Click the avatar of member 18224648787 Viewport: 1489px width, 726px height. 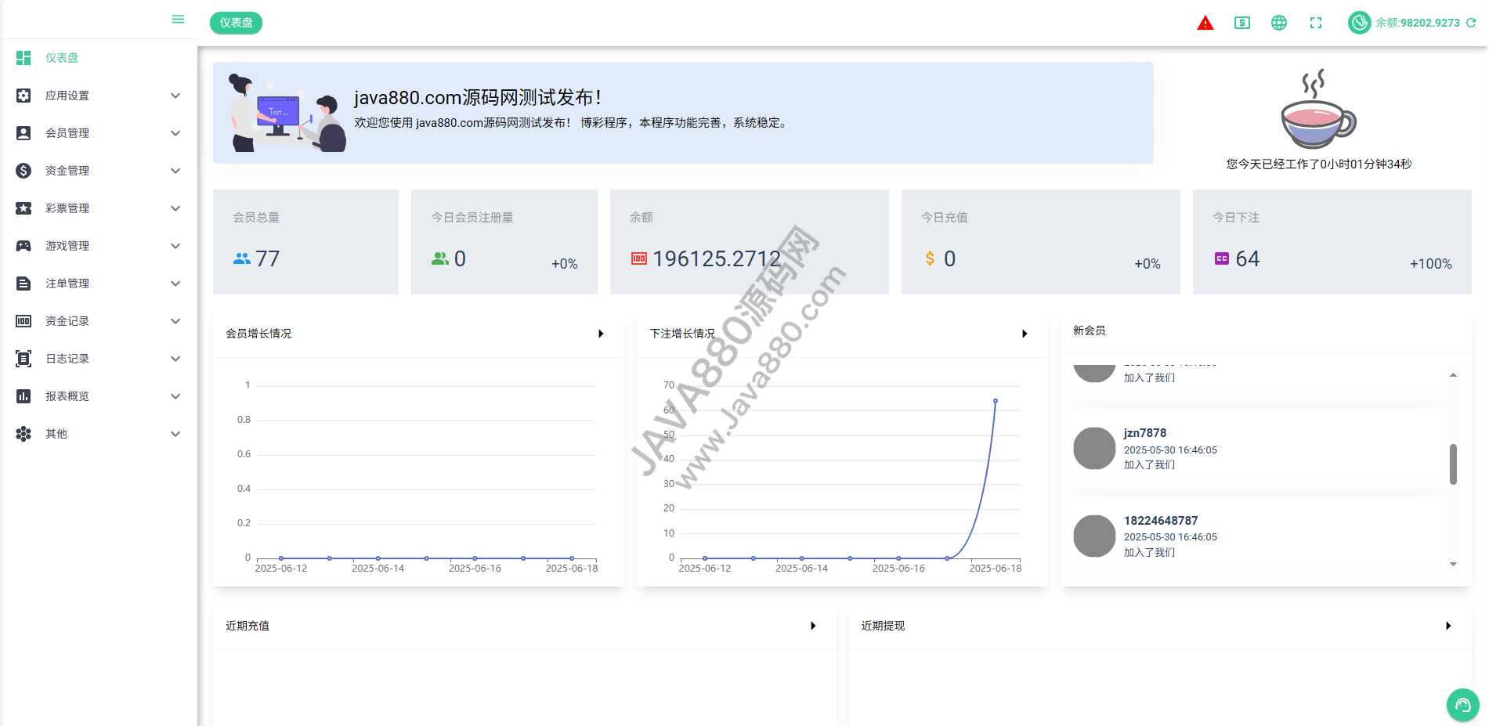coord(1094,536)
